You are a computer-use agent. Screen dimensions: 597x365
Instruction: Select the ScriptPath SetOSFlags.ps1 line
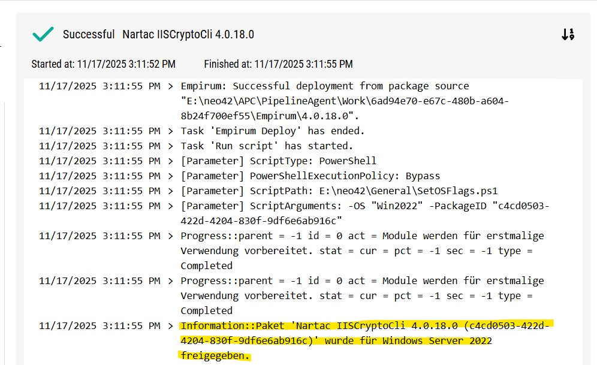click(339, 191)
